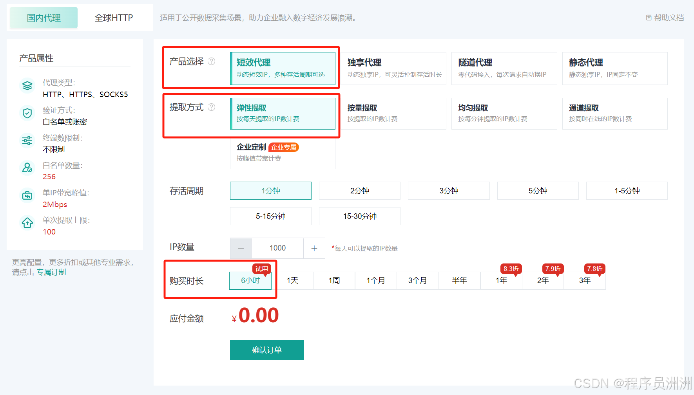The image size is (694, 395).
Task: Pick 1个月 purchase duration
Action: tap(376, 281)
